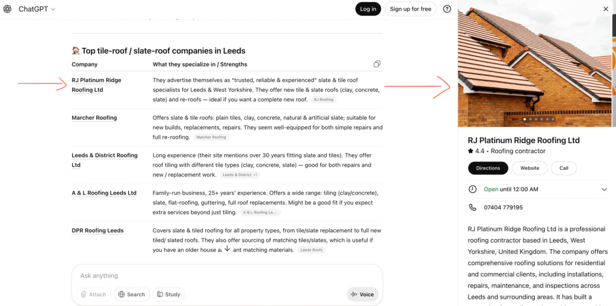Open the ChatGPT model dropdown
Viewport: 616px width, 306px height.
pyautogui.click(x=37, y=9)
